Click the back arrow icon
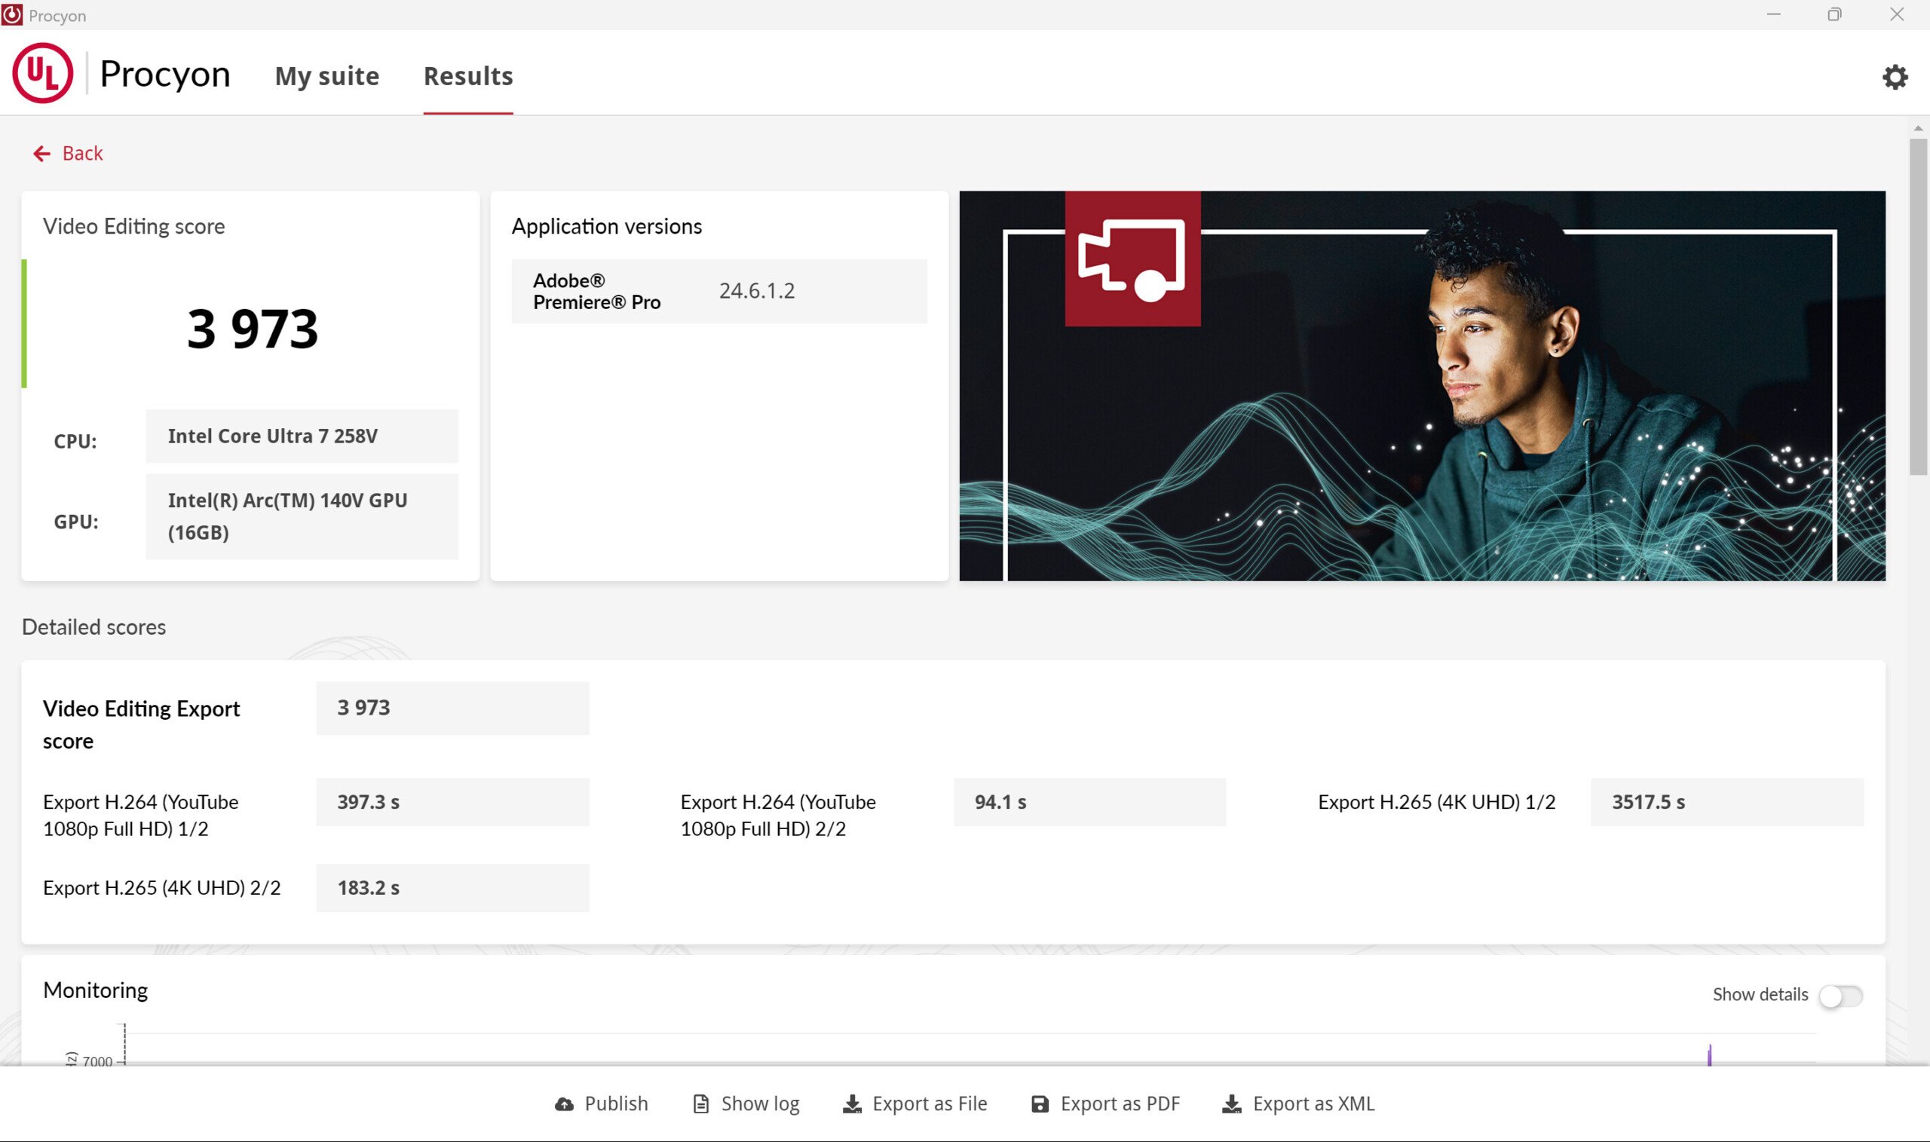The image size is (1930, 1142). click(41, 154)
